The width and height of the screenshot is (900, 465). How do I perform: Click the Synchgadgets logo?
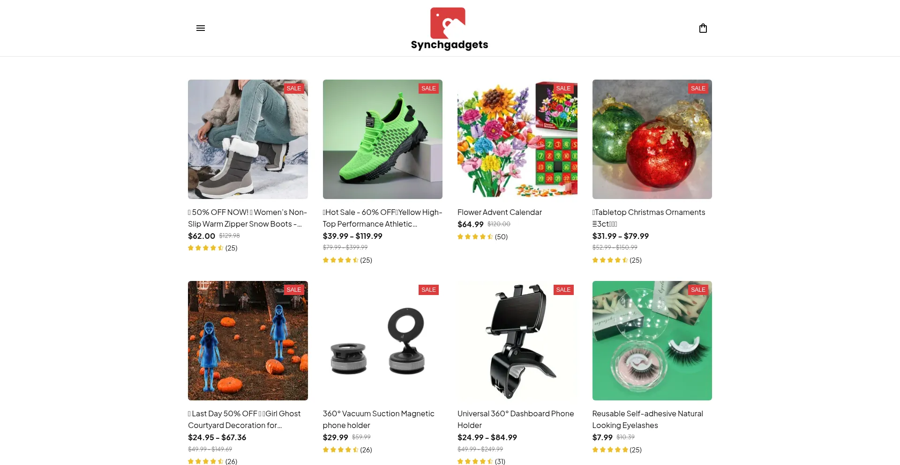click(450, 29)
